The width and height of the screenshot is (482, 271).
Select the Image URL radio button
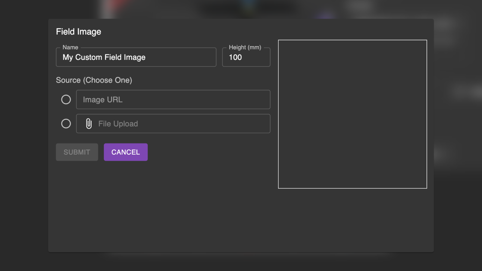pyautogui.click(x=66, y=99)
